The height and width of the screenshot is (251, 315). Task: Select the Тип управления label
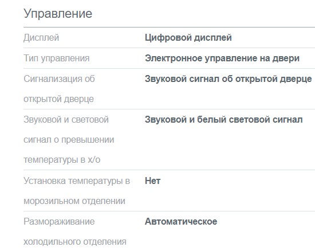coord(57,58)
